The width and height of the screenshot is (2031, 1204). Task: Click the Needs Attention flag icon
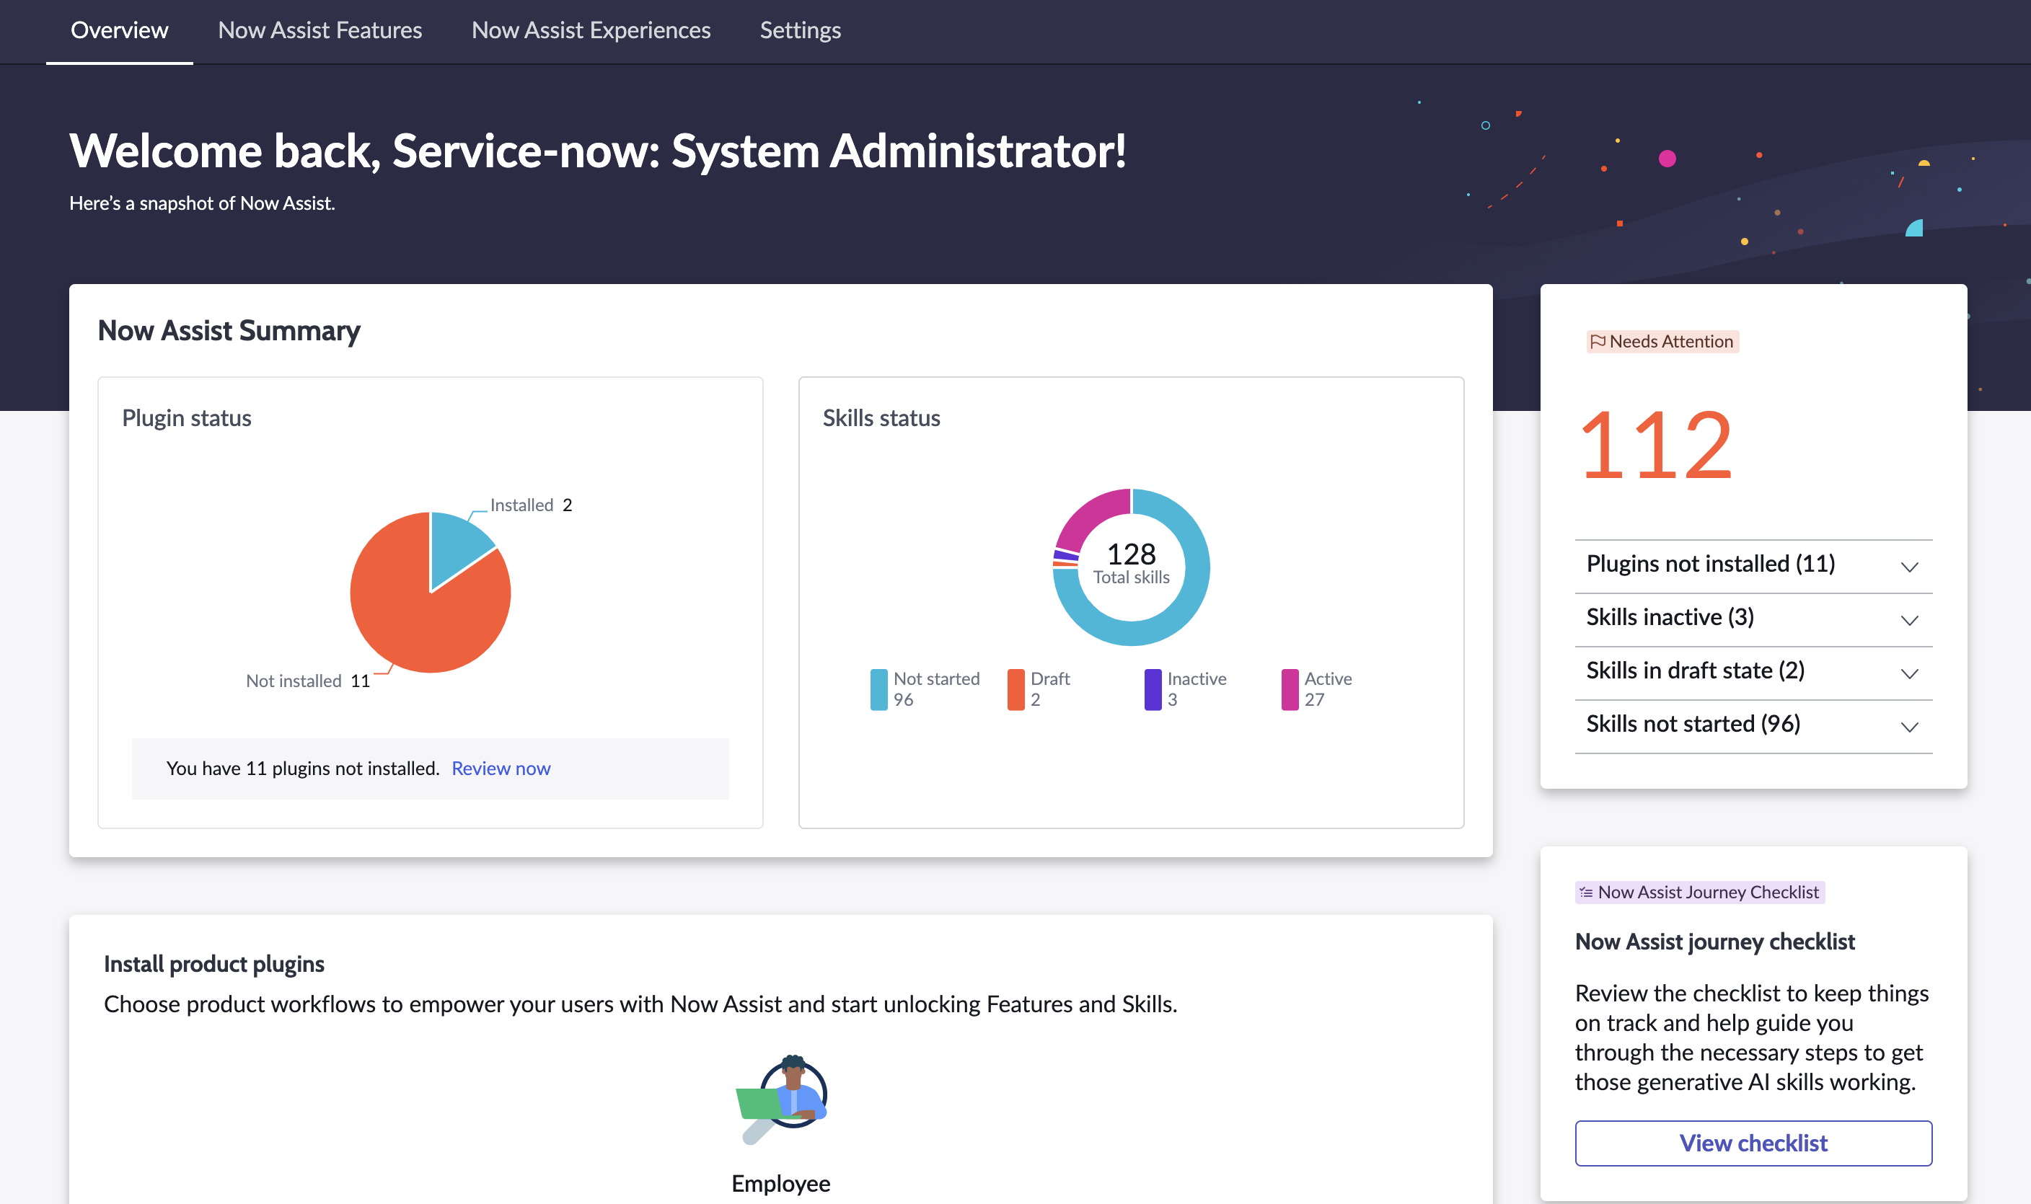(x=1598, y=342)
